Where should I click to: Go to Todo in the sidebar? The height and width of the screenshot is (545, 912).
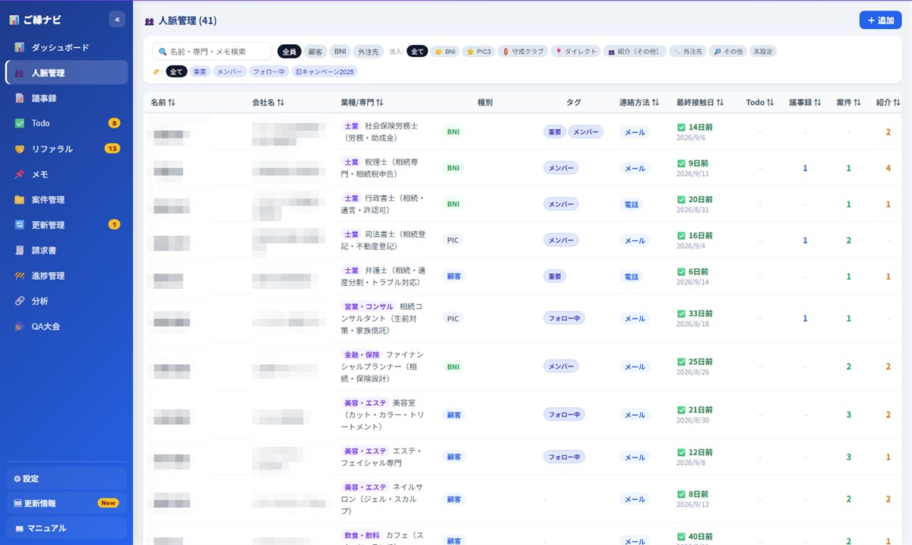tap(66, 123)
